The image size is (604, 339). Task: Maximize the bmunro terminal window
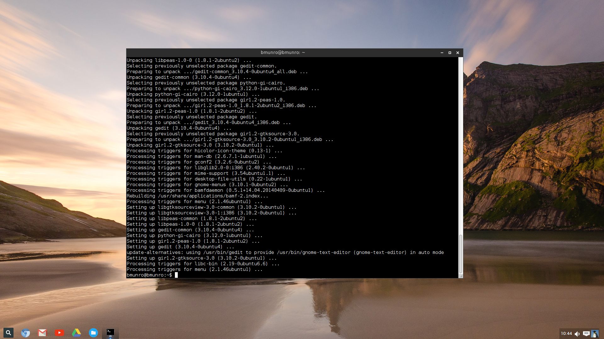tap(450, 53)
